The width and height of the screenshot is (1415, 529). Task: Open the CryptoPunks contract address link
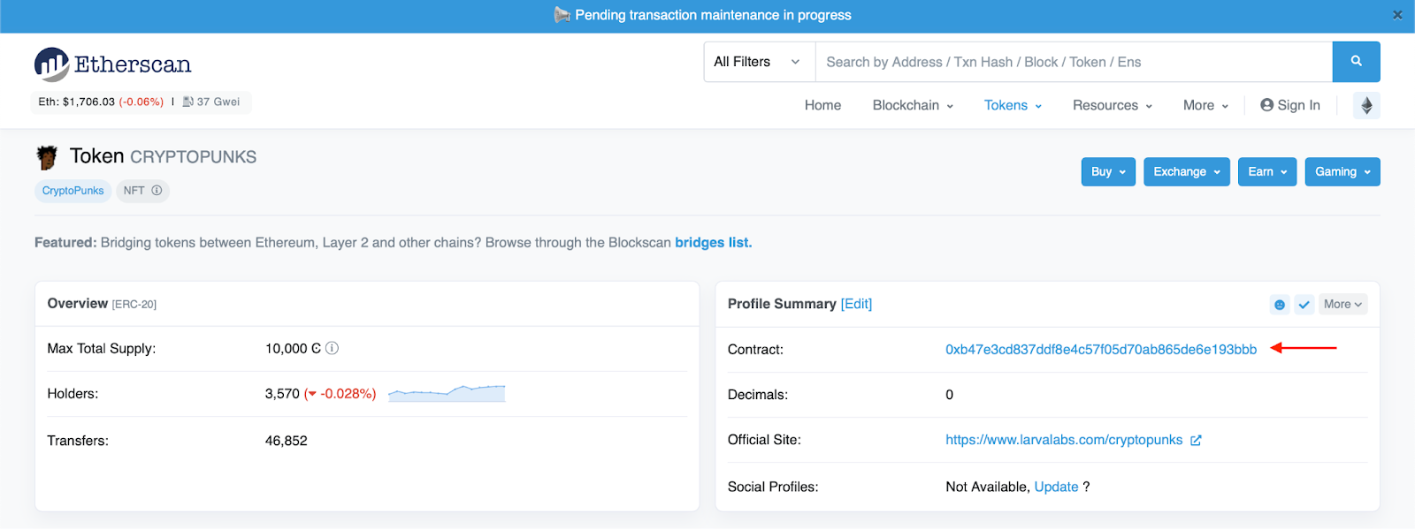(1100, 350)
